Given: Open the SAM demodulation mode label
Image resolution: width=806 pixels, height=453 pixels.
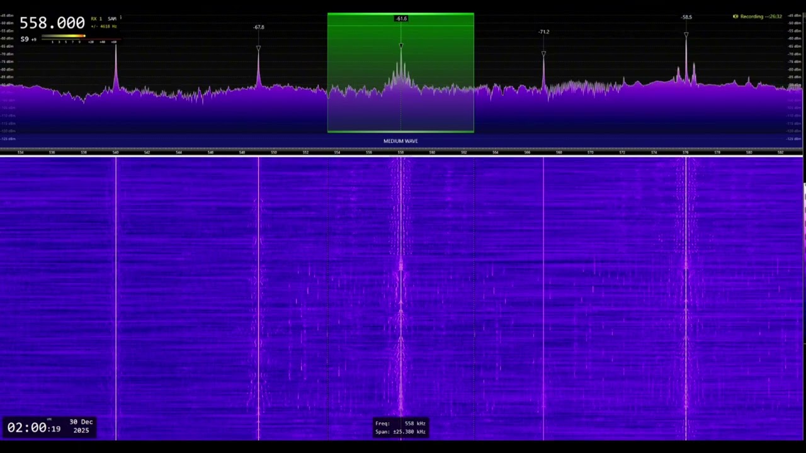Looking at the screenshot, I should coord(112,19).
